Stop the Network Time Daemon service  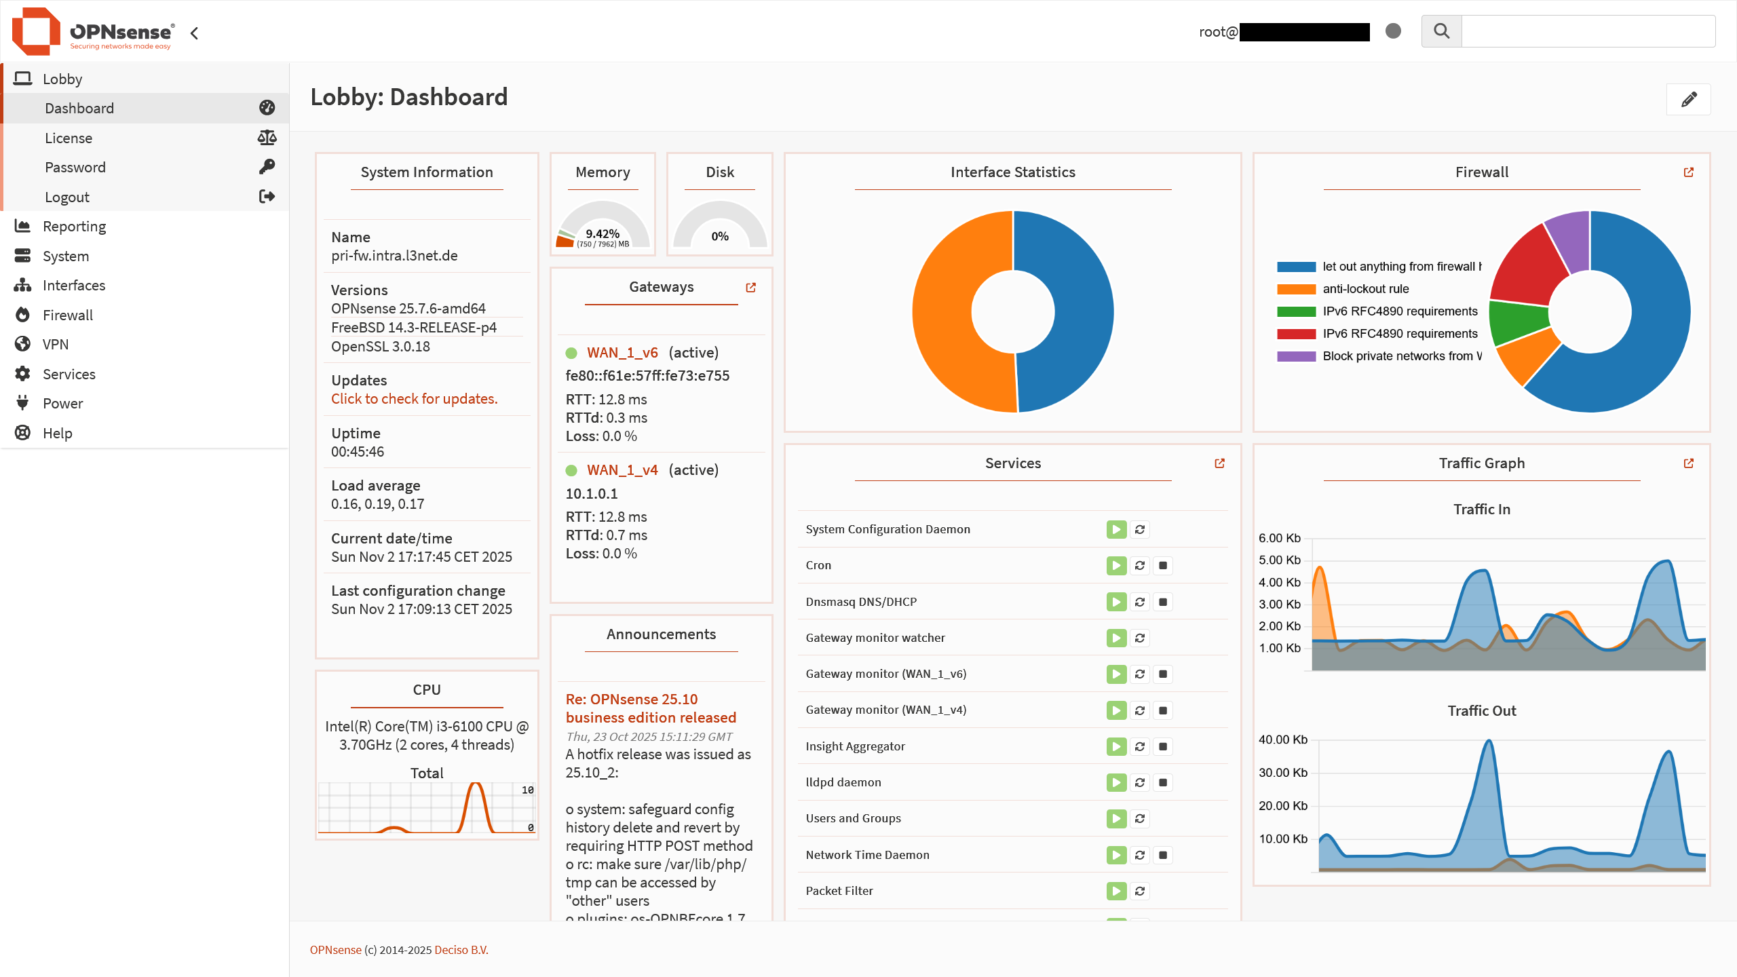1163,855
